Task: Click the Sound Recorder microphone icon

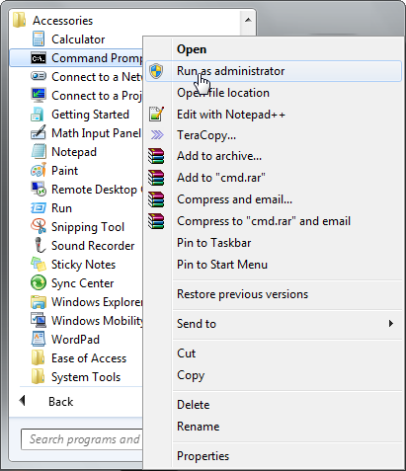Action: pos(40,245)
